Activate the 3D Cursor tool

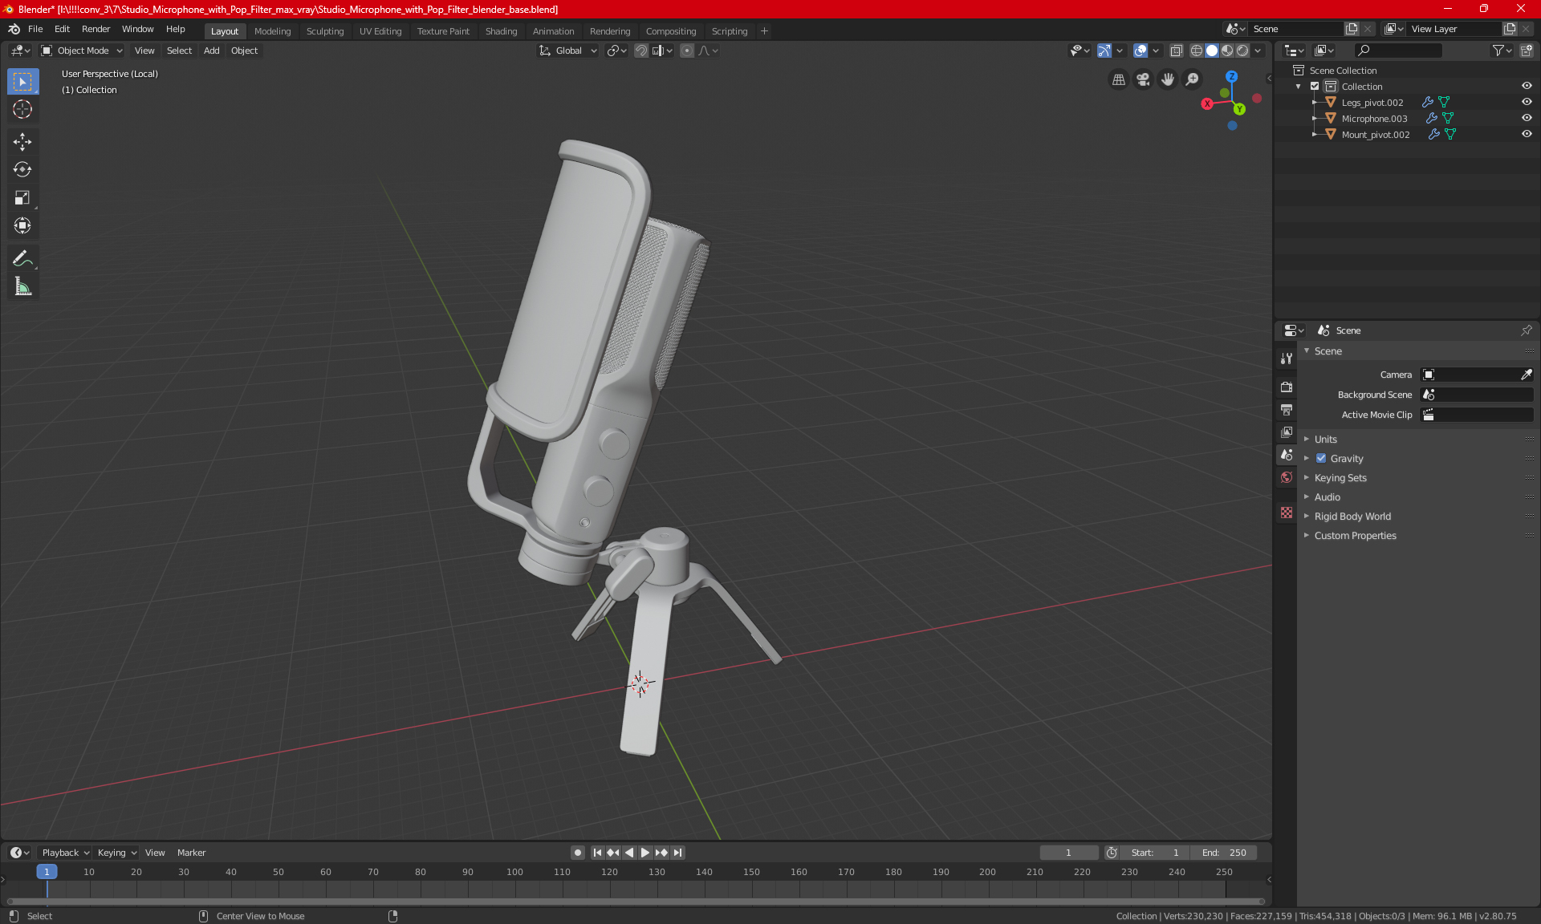point(22,109)
